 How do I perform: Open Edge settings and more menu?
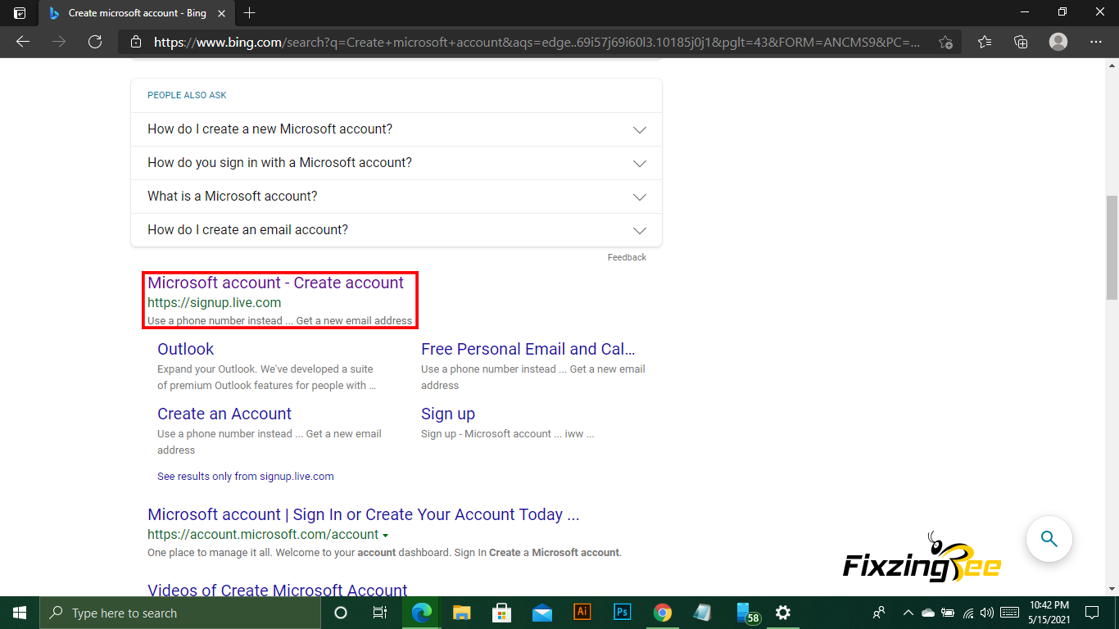pos(1096,42)
